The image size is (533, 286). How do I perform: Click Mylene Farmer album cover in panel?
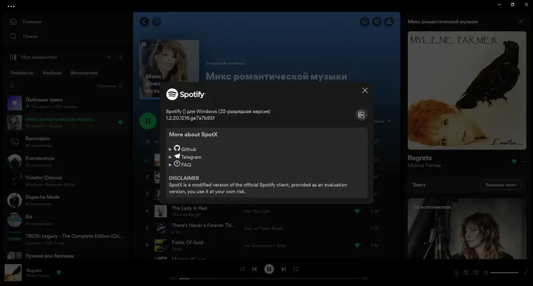[x=467, y=90]
